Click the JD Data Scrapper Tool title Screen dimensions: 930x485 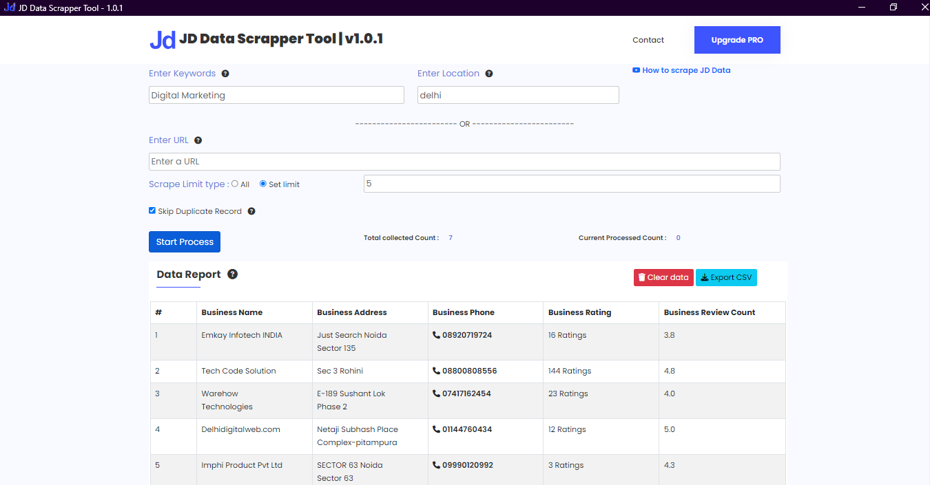click(x=281, y=39)
